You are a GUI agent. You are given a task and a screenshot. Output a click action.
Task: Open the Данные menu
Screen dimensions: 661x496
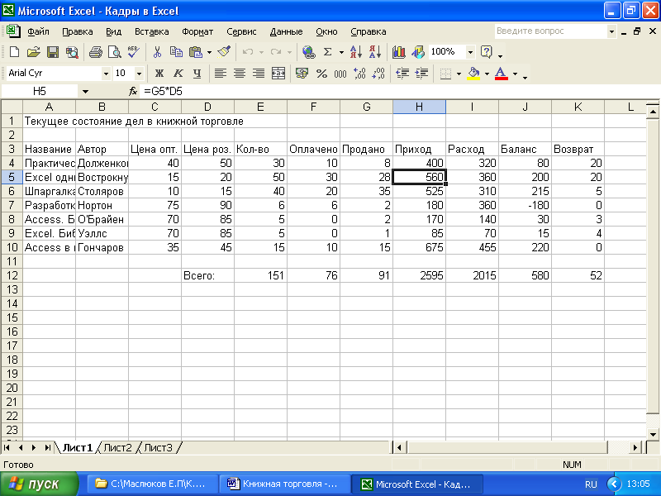click(286, 31)
